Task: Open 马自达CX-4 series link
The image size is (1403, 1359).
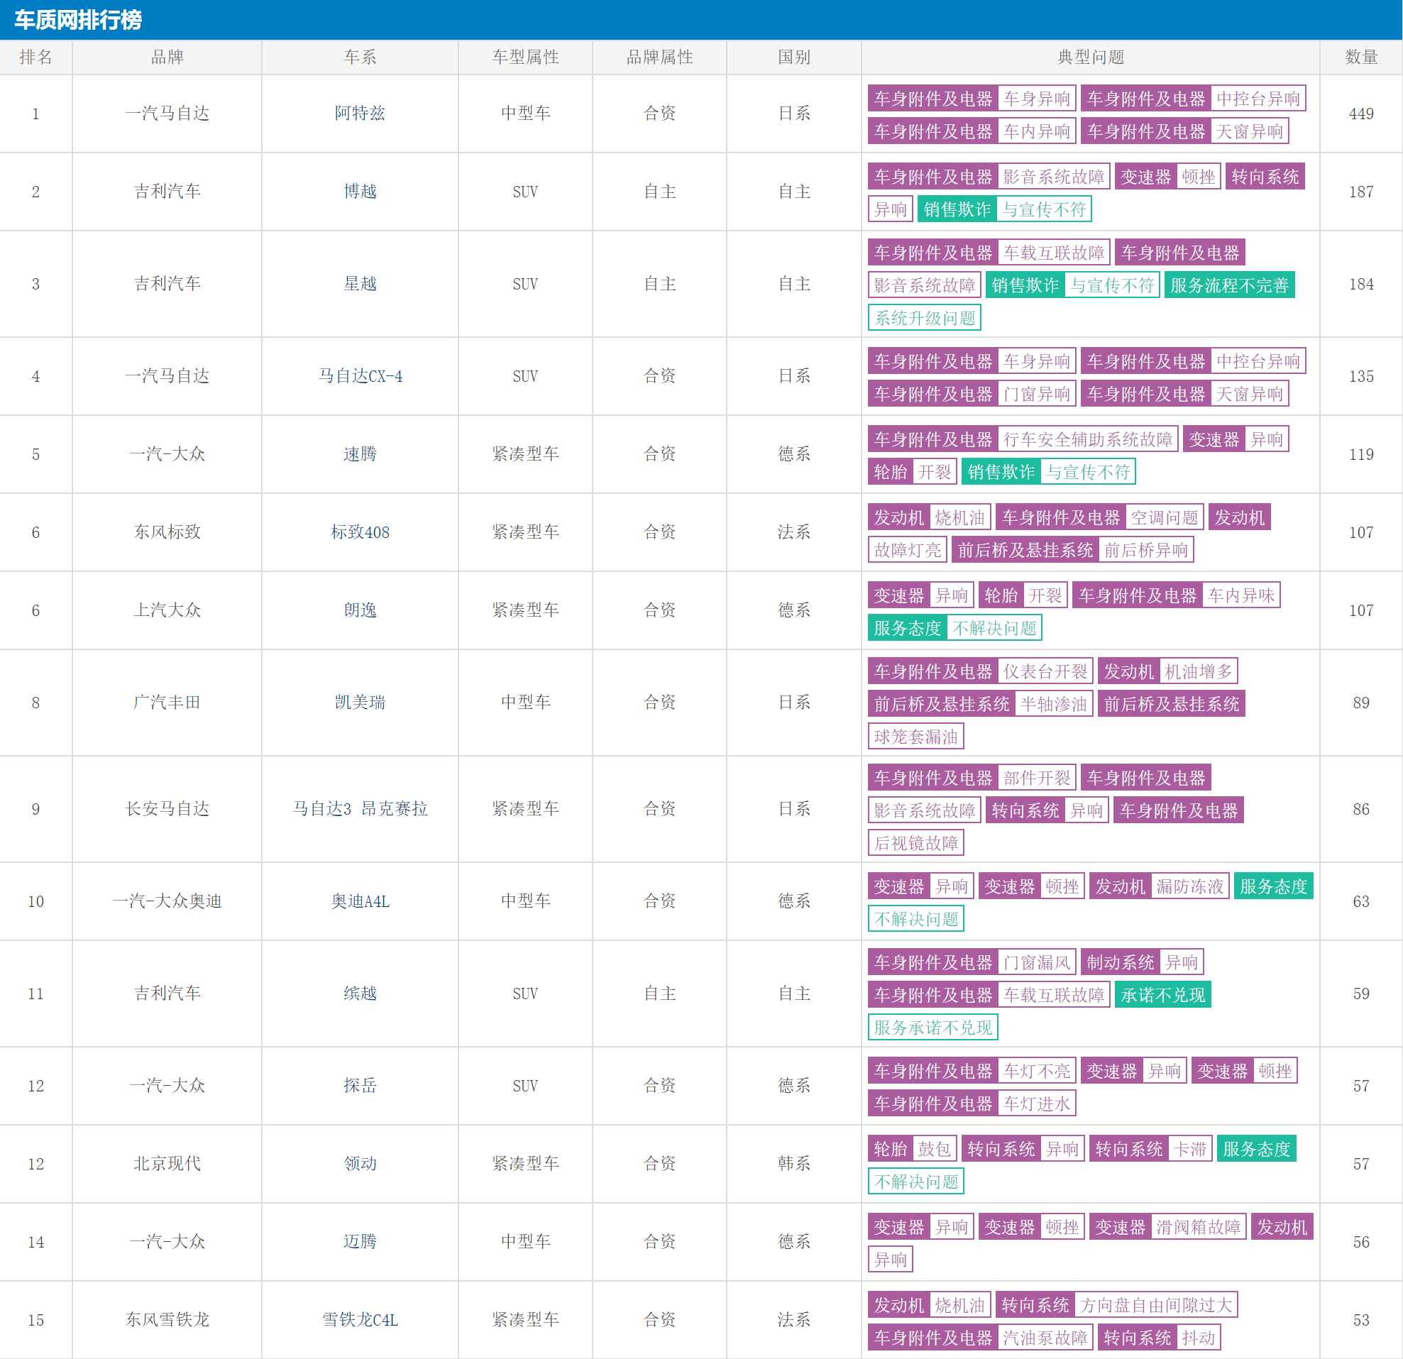Action: 359,375
